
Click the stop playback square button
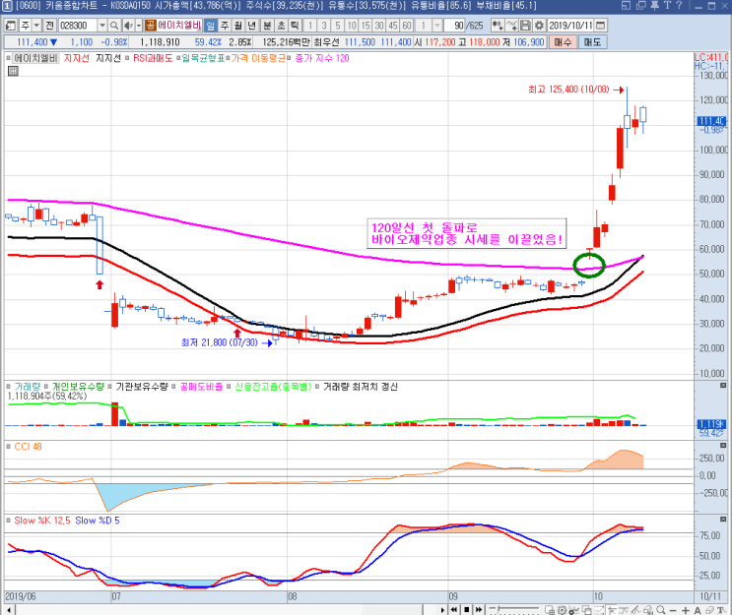point(466,609)
